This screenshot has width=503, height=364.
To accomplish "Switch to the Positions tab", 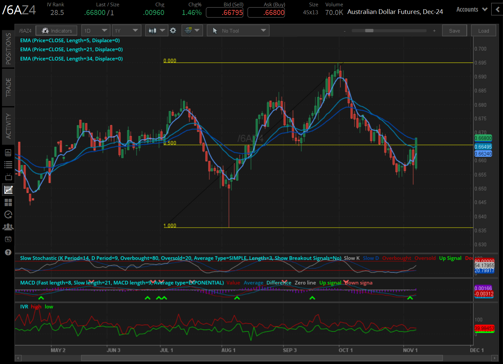I will click(x=8, y=49).
